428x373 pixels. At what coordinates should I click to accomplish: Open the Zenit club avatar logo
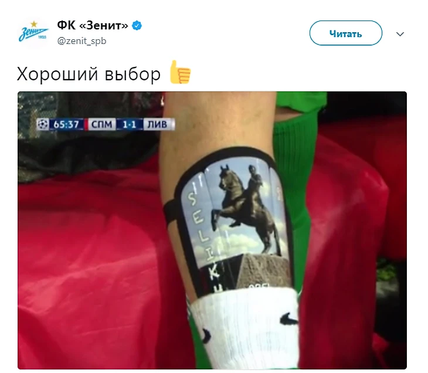click(x=33, y=33)
